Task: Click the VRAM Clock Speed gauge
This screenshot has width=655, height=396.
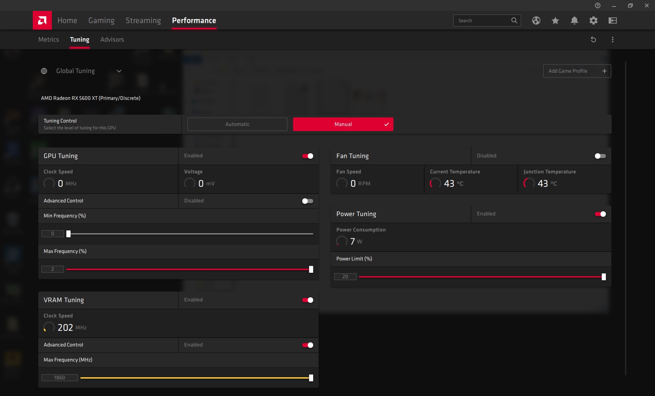Action: pyautogui.click(x=49, y=327)
